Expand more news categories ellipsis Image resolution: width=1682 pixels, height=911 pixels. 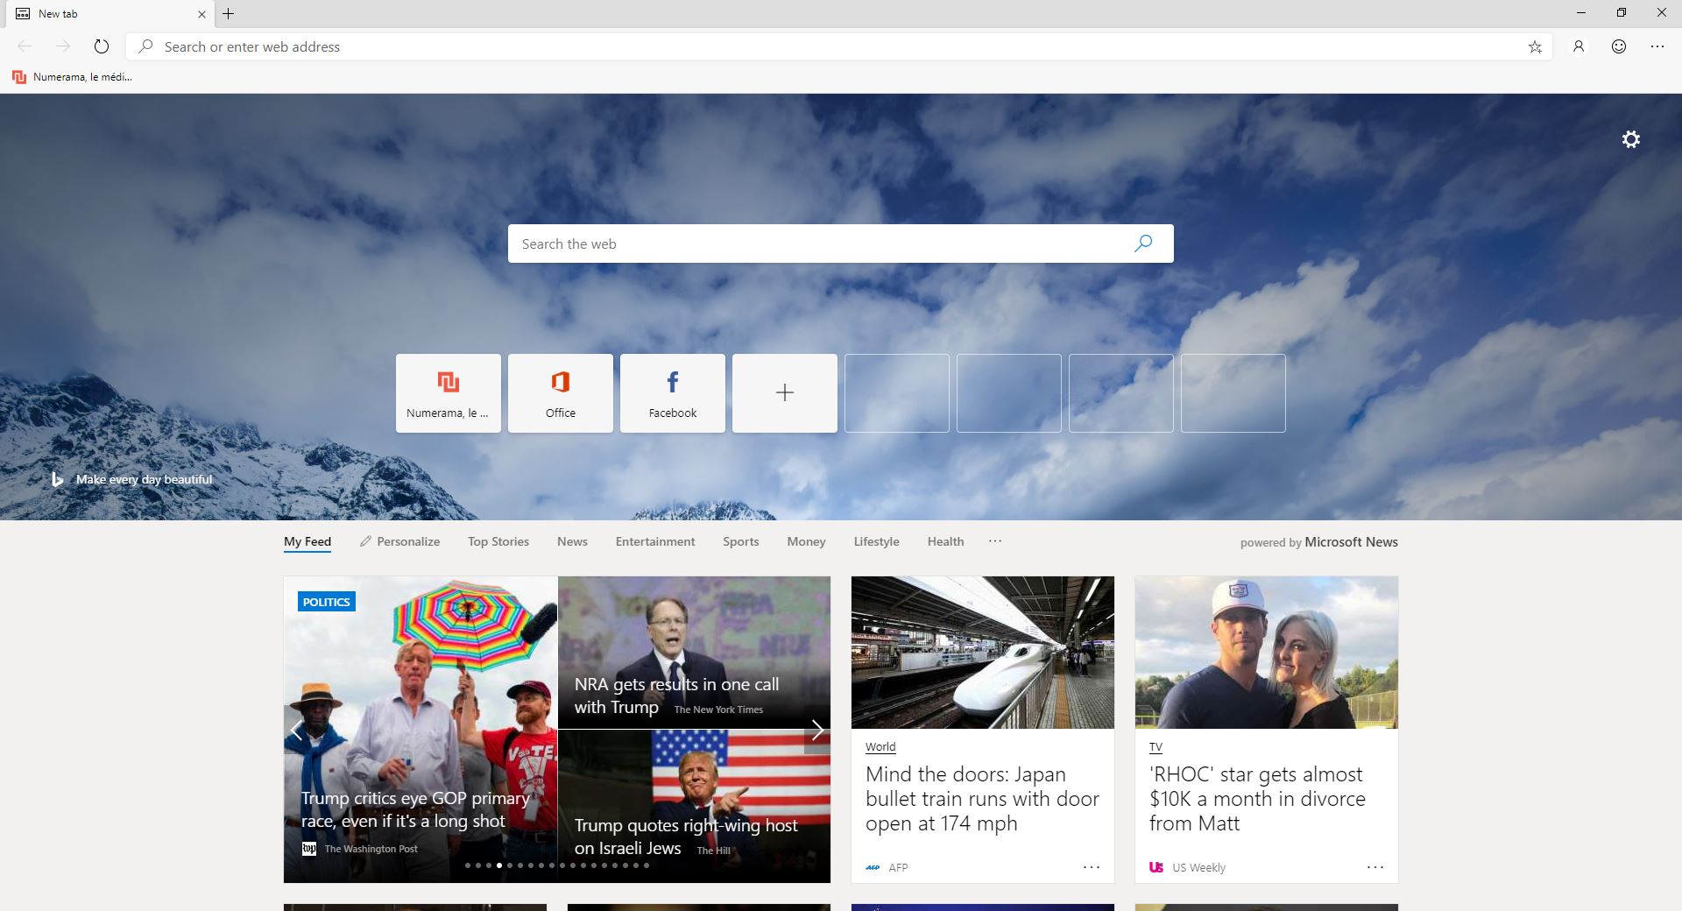pos(995,541)
